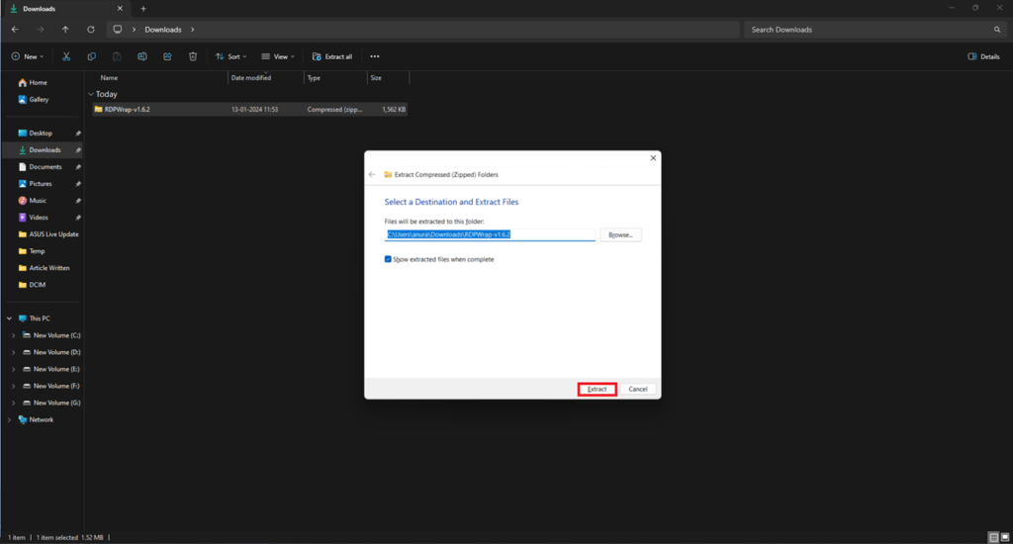Go up one folder with Up arrow
This screenshot has height=544, width=1013.
pyautogui.click(x=65, y=30)
